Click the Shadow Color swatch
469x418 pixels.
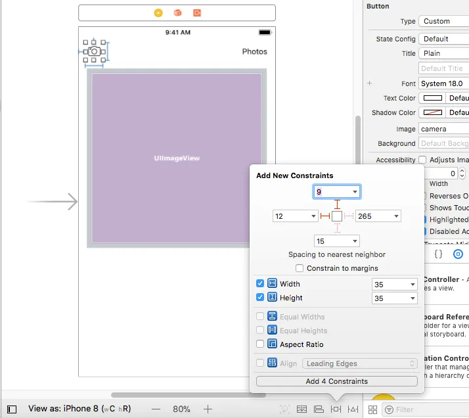tap(432, 112)
